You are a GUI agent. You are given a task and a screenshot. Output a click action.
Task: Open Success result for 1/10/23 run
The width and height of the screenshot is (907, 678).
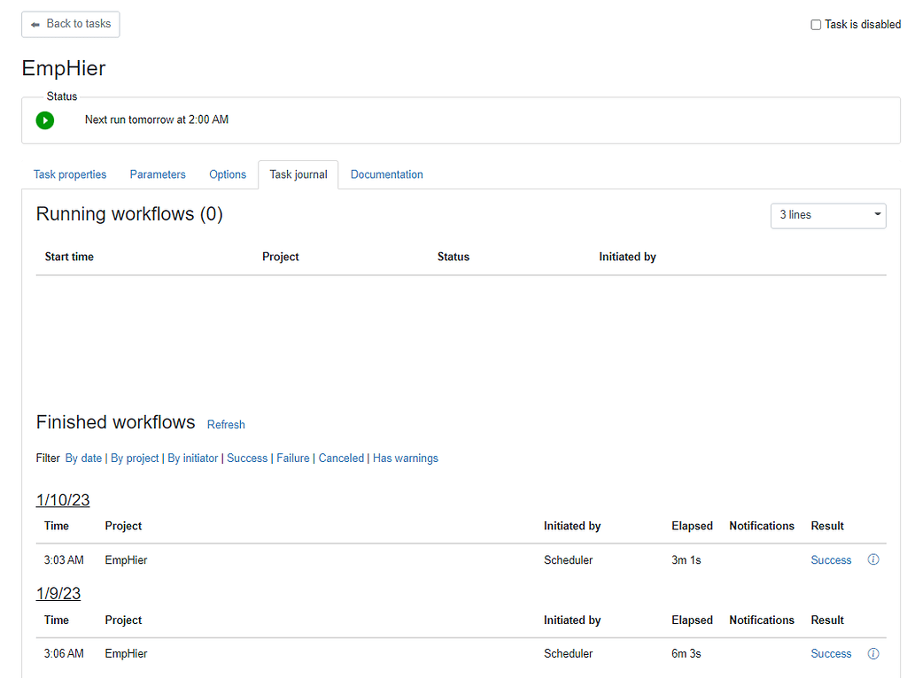click(x=831, y=560)
